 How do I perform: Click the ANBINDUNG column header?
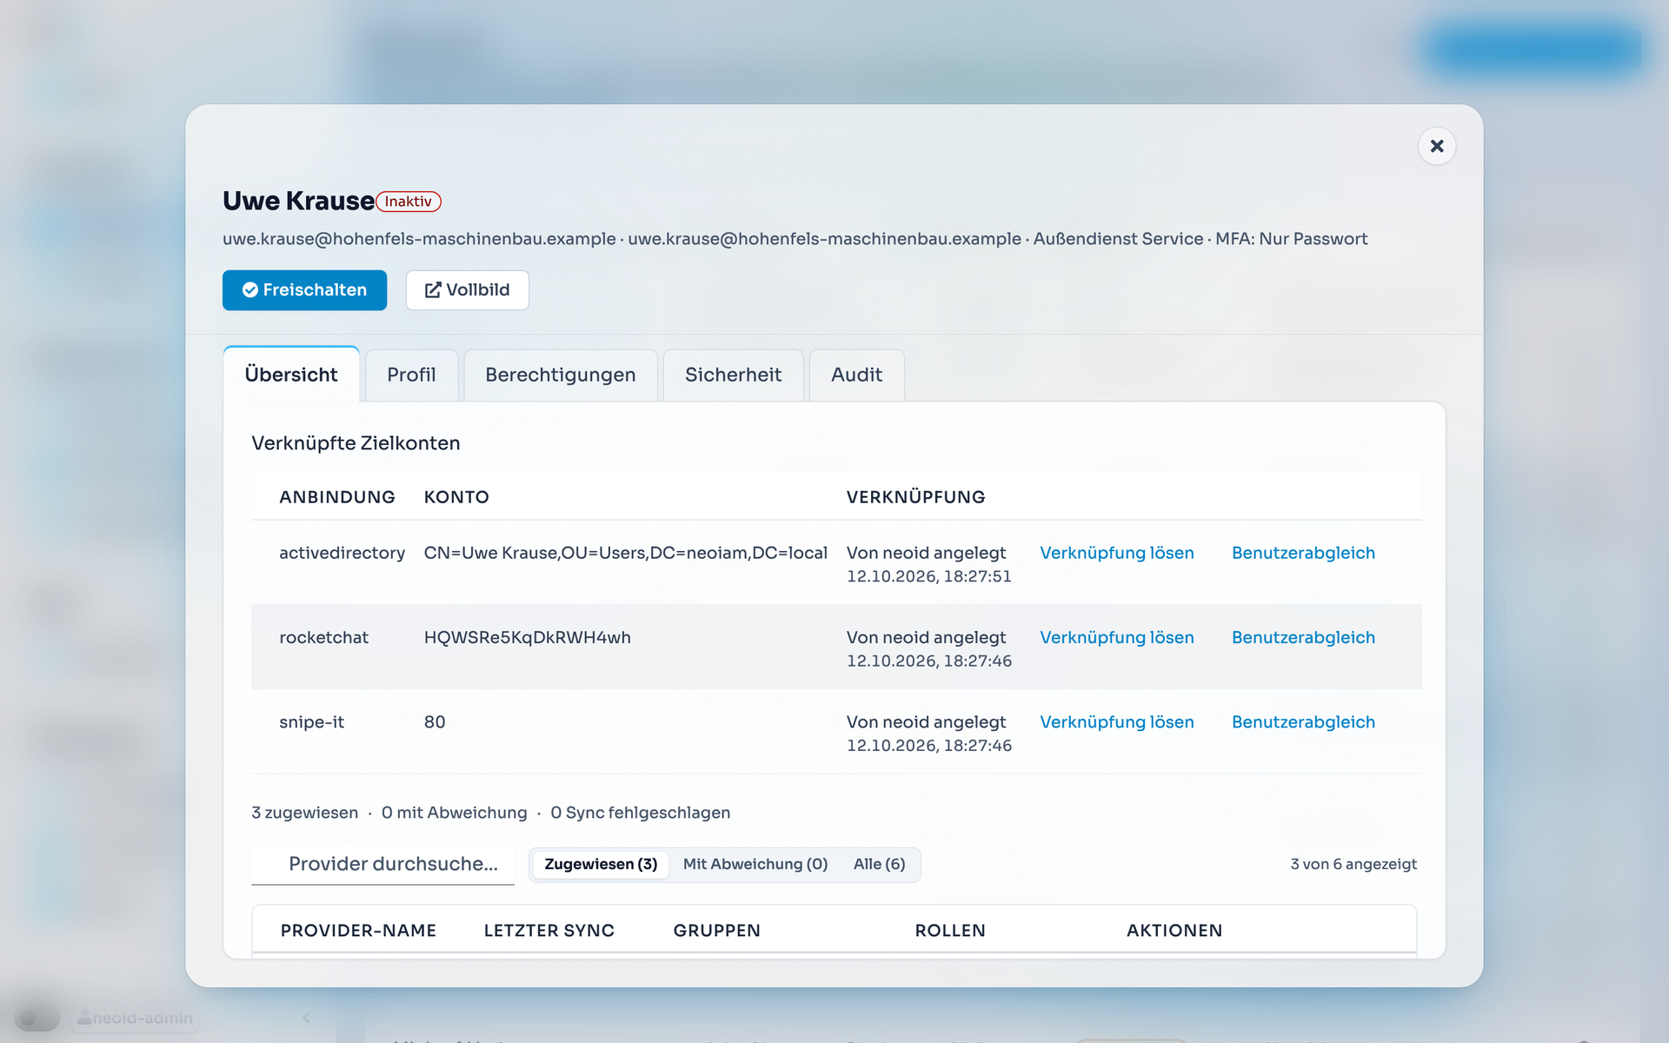[337, 497]
